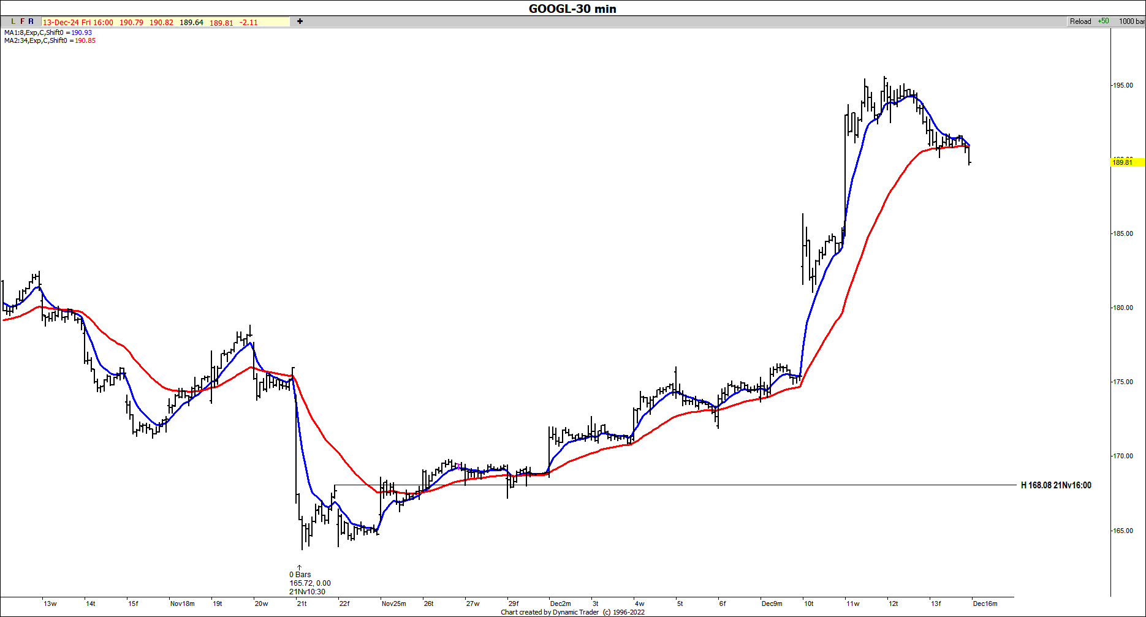Click the Nov18m date axis label
This screenshot has height=617, width=1146.
(182, 604)
